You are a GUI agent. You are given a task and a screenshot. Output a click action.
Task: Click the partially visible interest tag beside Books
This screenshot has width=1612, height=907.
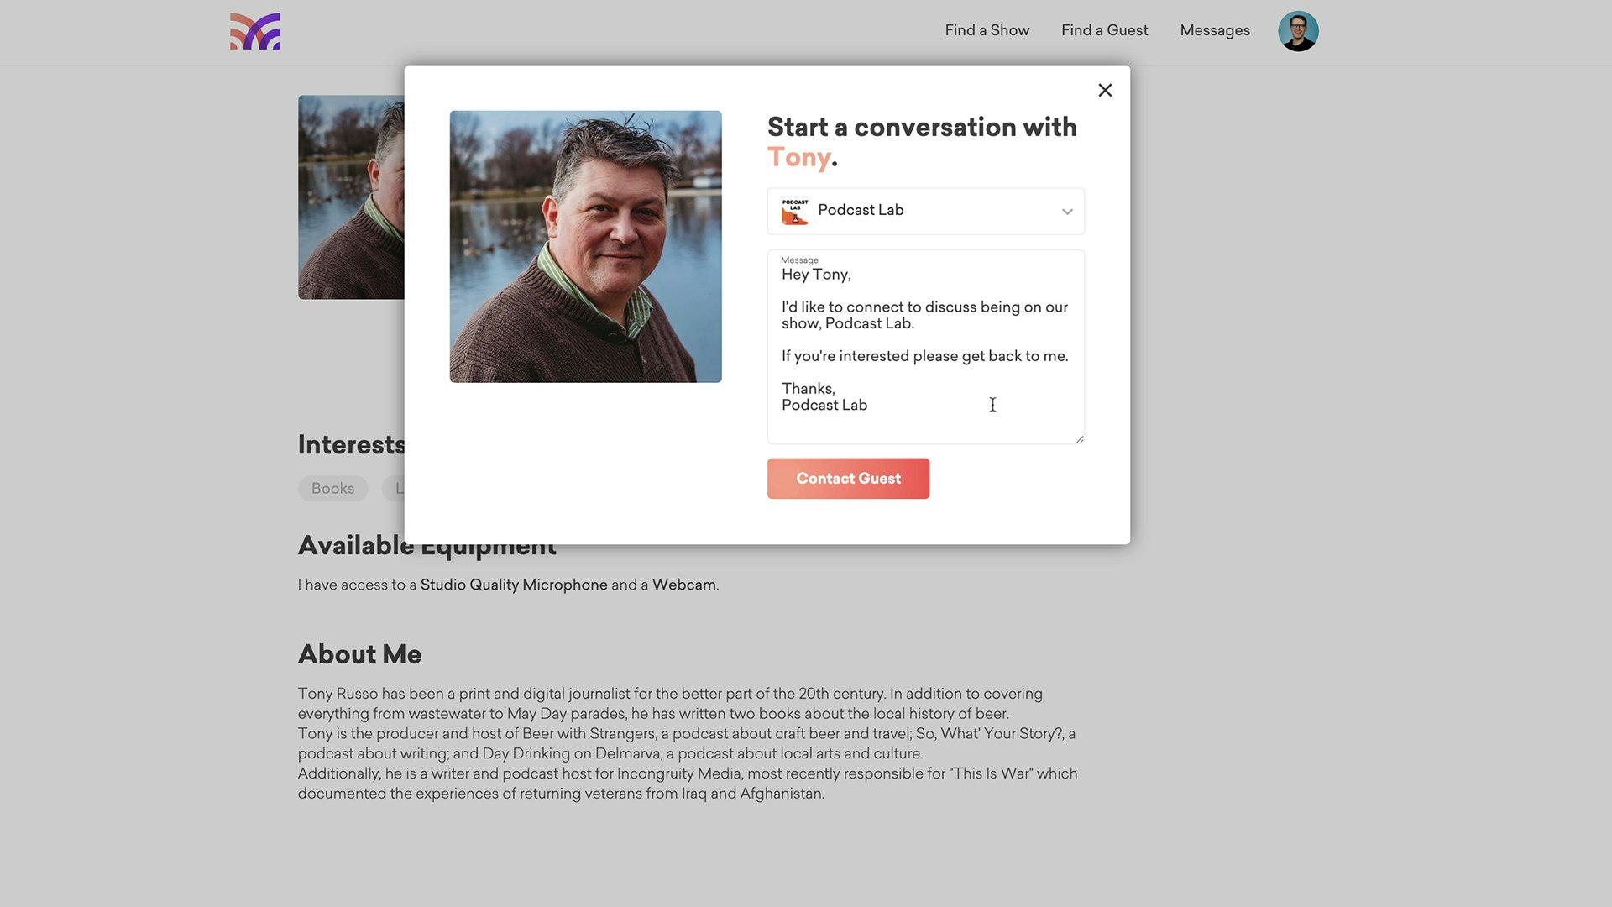[x=399, y=488]
